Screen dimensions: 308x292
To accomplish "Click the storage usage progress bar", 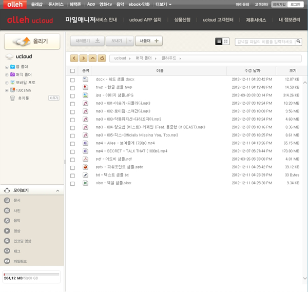I will coord(31,275).
